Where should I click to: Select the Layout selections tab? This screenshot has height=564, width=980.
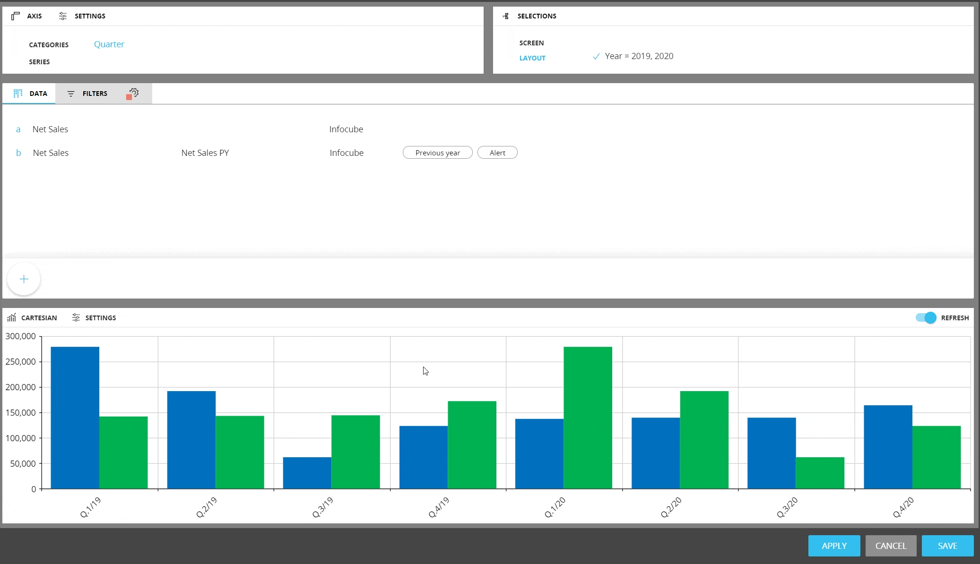[x=532, y=58]
